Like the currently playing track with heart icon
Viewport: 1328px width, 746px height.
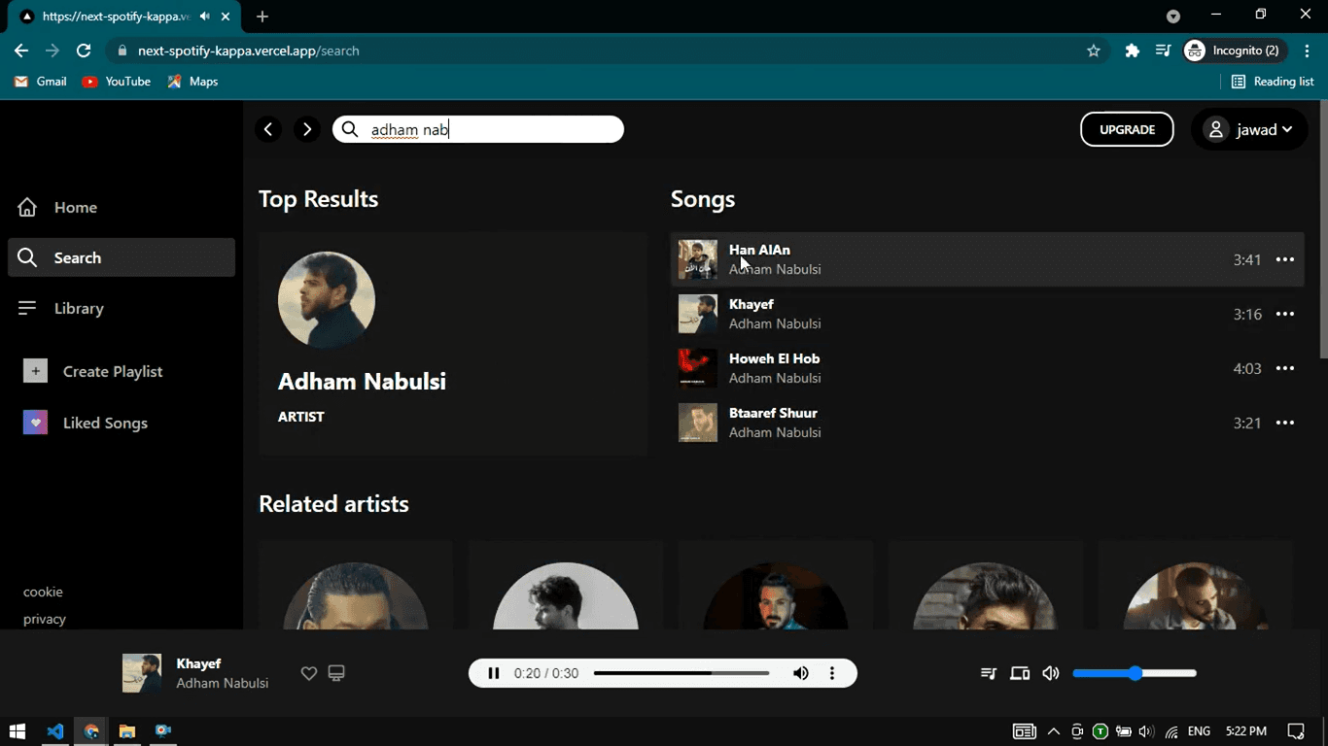click(309, 673)
